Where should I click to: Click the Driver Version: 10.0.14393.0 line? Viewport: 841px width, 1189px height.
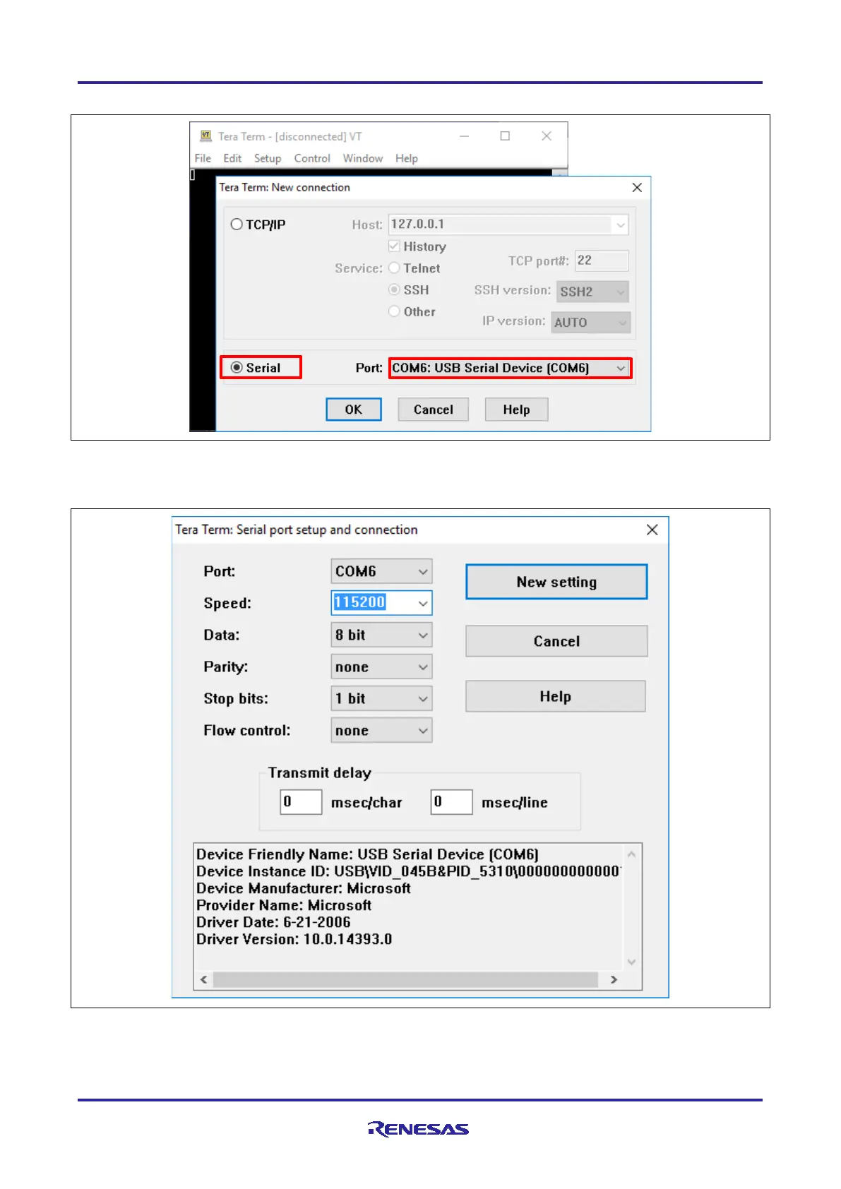pyautogui.click(x=294, y=939)
